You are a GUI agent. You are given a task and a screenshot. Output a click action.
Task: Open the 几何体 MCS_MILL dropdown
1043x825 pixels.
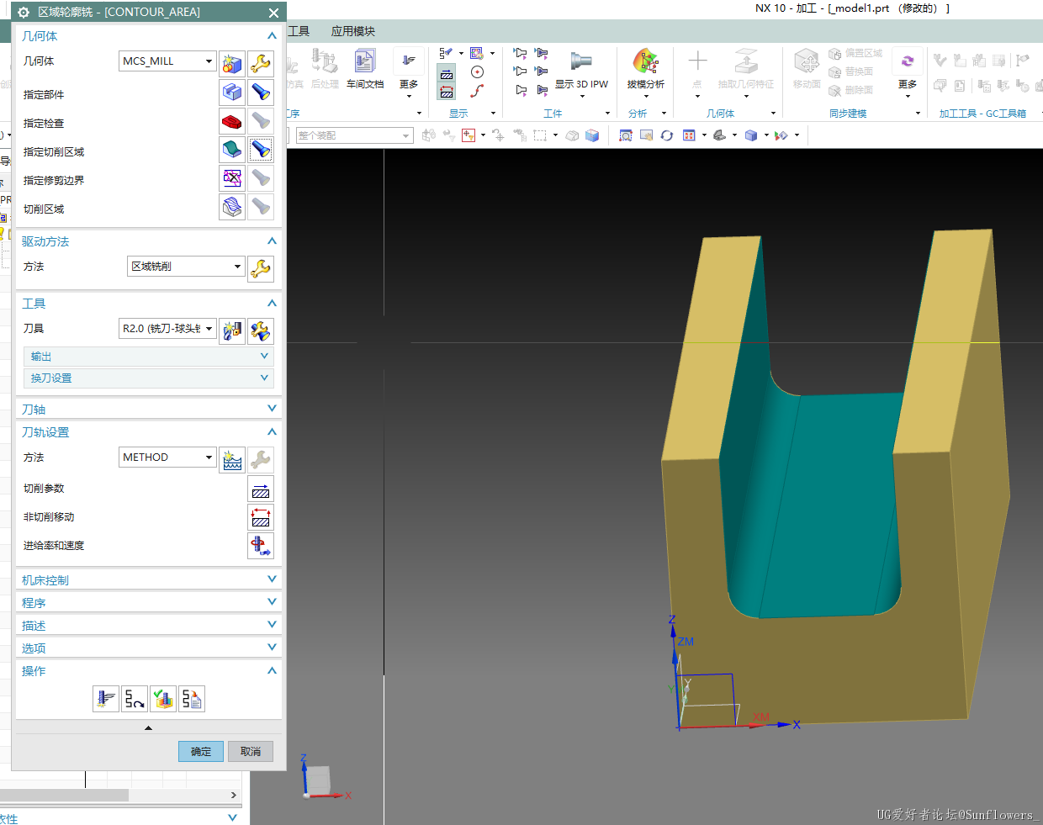[x=167, y=61]
